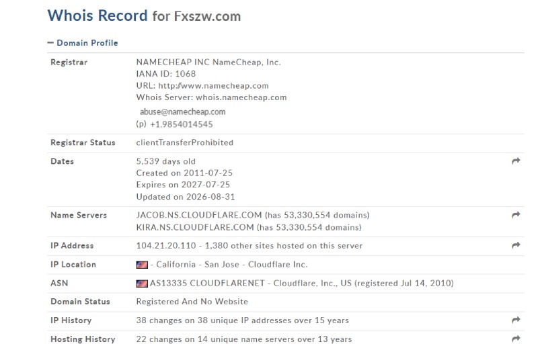The image size is (538, 346).
Task: Select the Created on 2011-07-25 line
Action: (184, 173)
